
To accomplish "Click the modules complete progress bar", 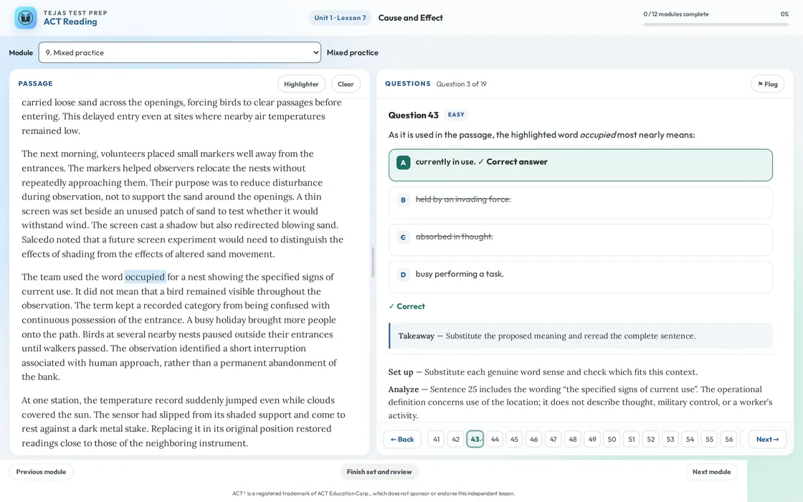I will point(716,24).
